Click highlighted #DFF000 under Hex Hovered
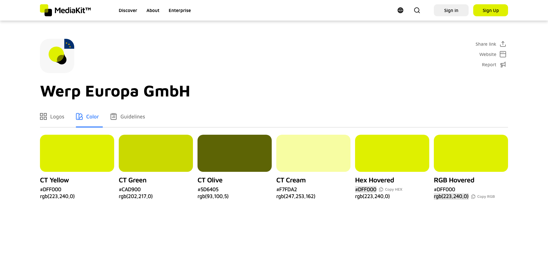Image resolution: width=548 pixels, height=274 pixels. 366,190
